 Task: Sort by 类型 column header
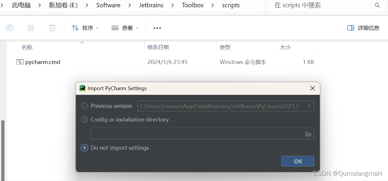pyautogui.click(x=225, y=47)
